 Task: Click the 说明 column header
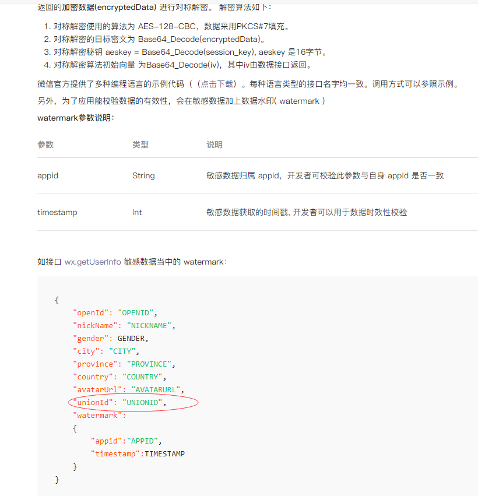tap(215, 145)
